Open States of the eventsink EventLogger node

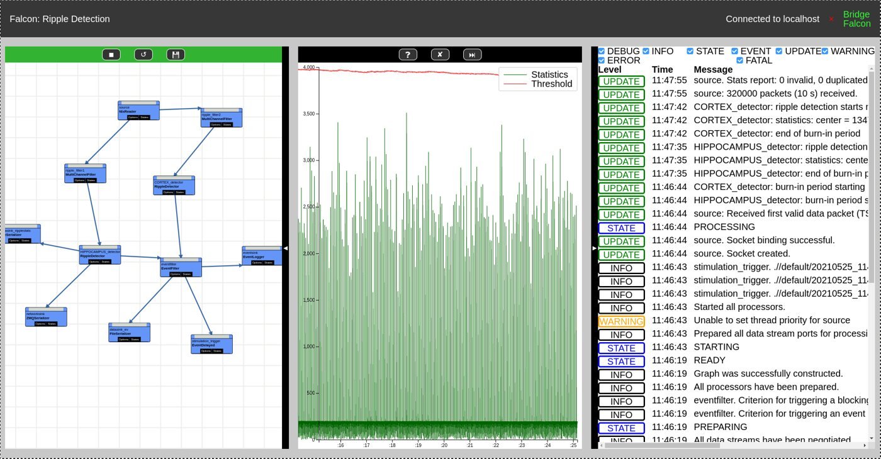[x=269, y=262]
